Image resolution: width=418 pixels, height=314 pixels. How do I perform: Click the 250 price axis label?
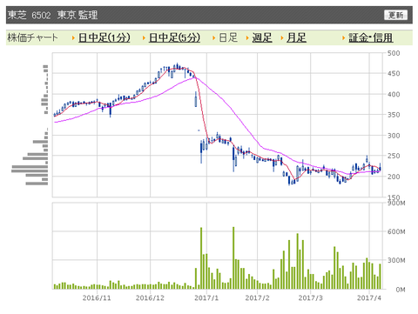point(394,156)
